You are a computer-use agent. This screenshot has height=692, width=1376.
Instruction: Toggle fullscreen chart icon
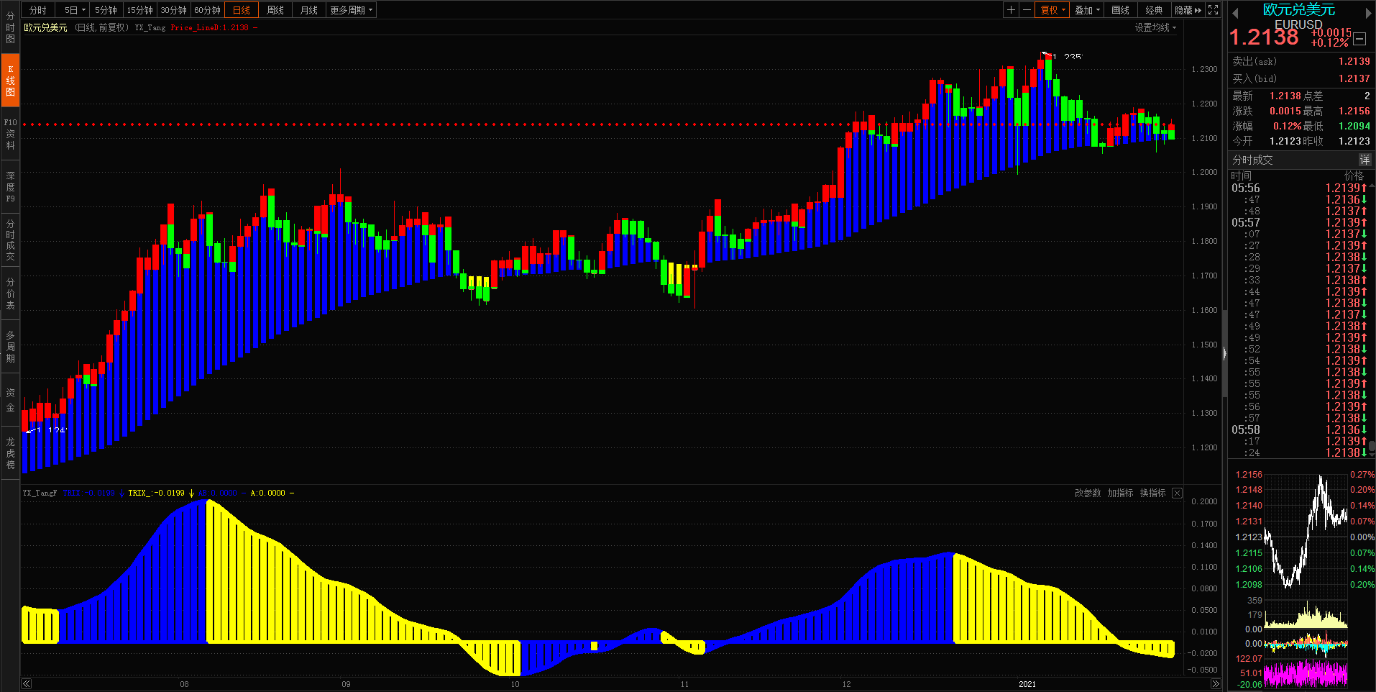(1214, 10)
